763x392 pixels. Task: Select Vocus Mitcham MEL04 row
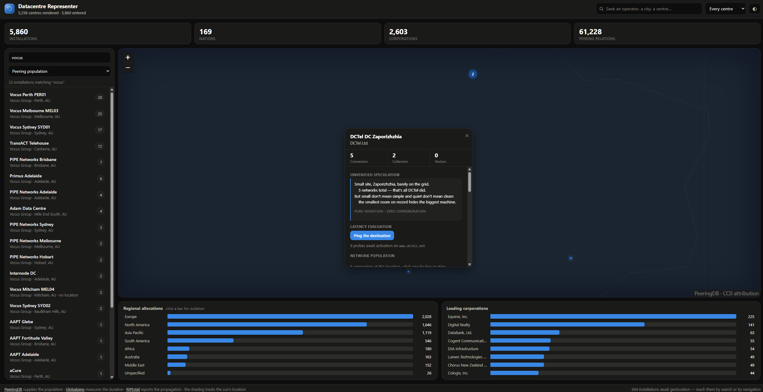click(x=57, y=292)
